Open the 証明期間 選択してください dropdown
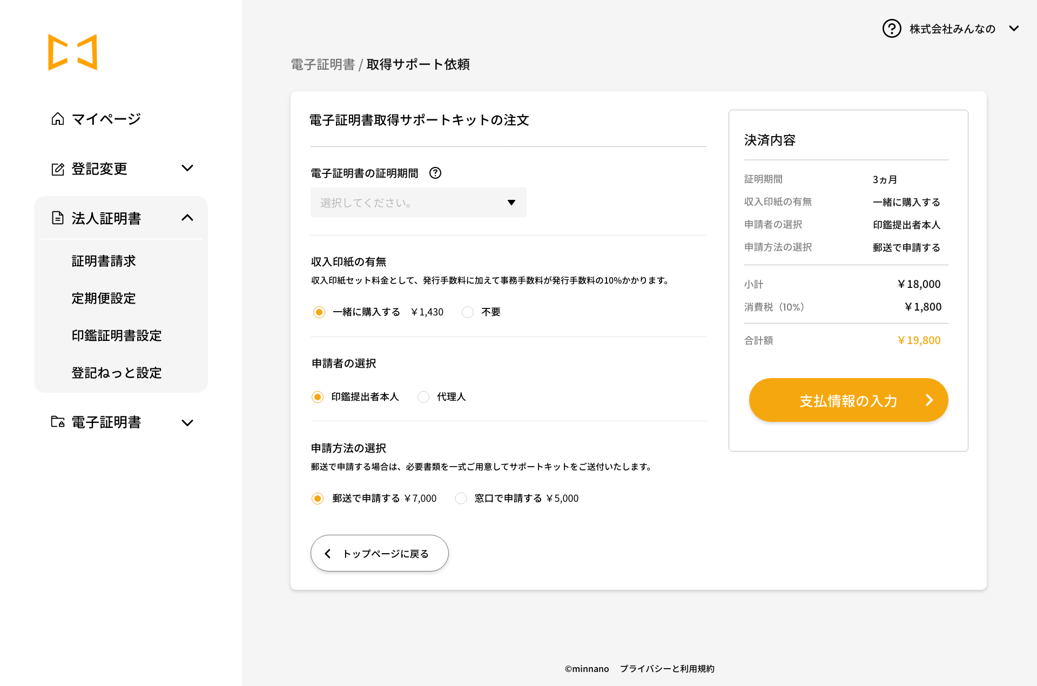1037x686 pixels. 418,203
